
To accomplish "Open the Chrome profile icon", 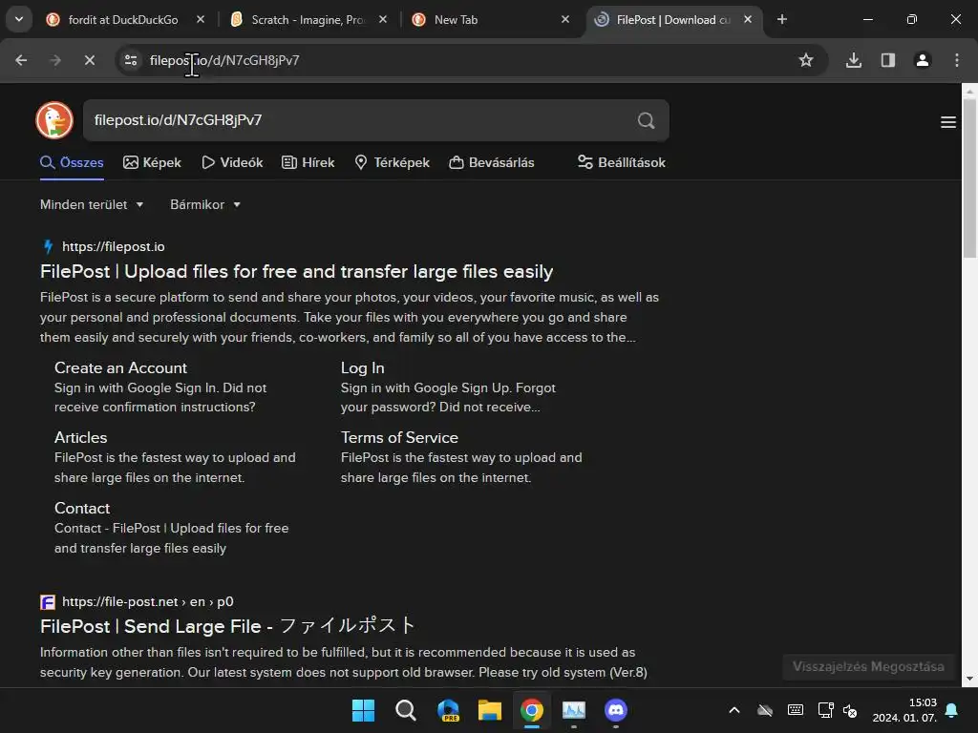I will point(923,60).
